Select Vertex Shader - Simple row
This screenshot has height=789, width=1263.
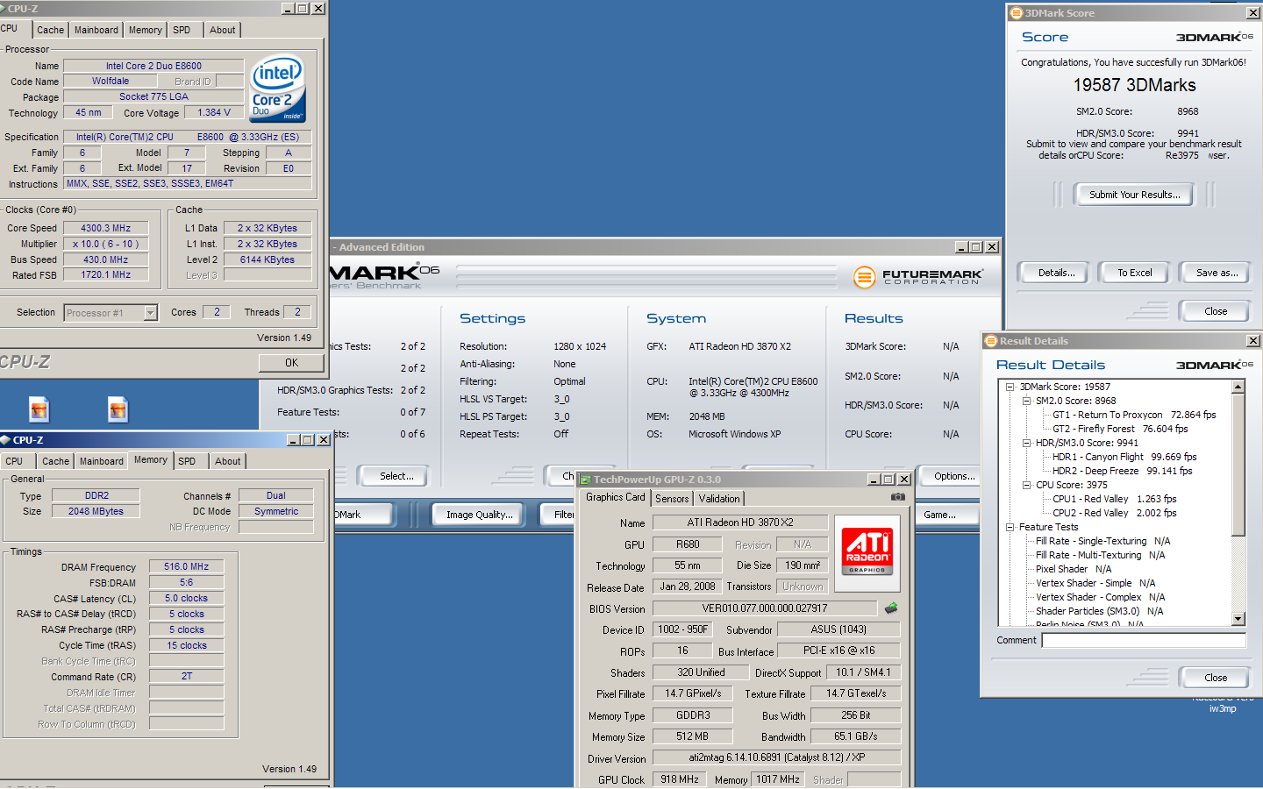pos(1095,583)
